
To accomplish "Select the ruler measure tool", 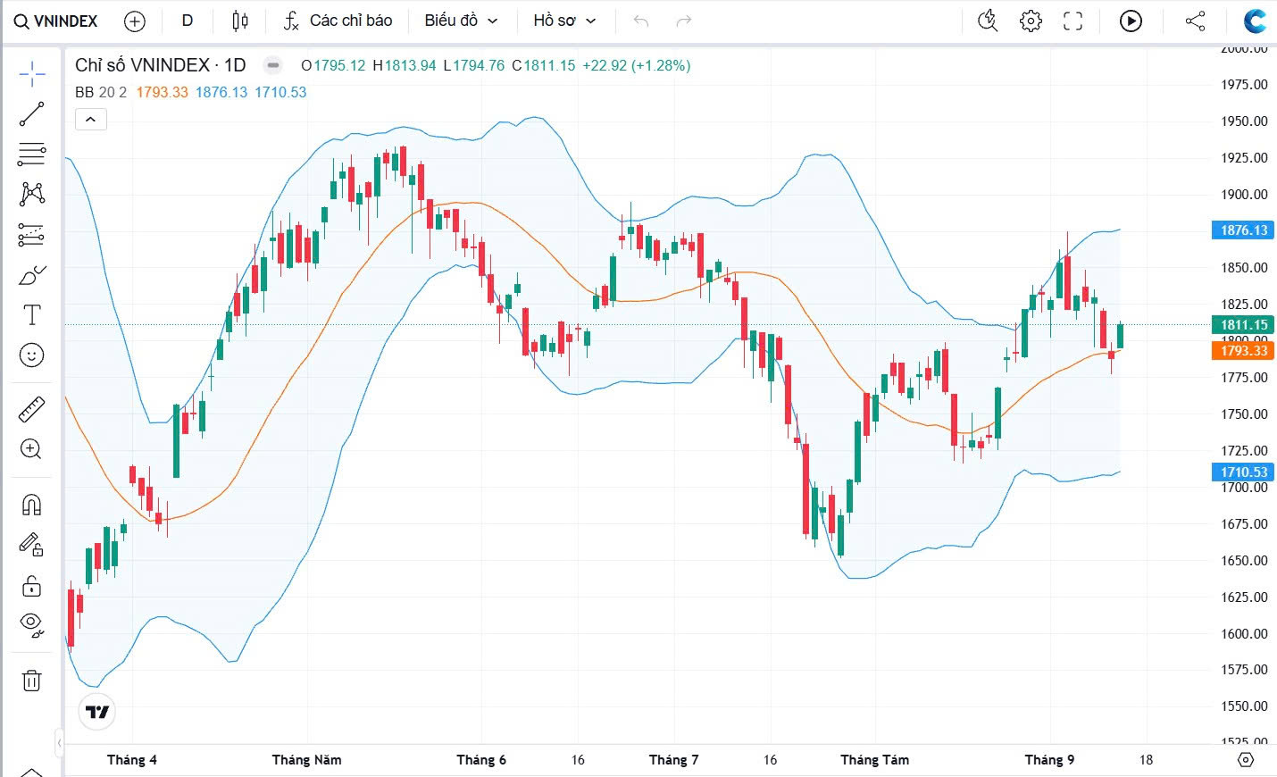I will (x=31, y=410).
